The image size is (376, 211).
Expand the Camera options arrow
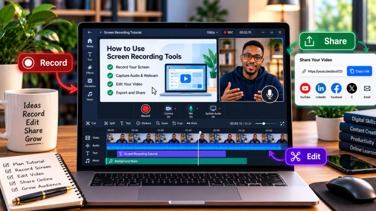point(175,109)
